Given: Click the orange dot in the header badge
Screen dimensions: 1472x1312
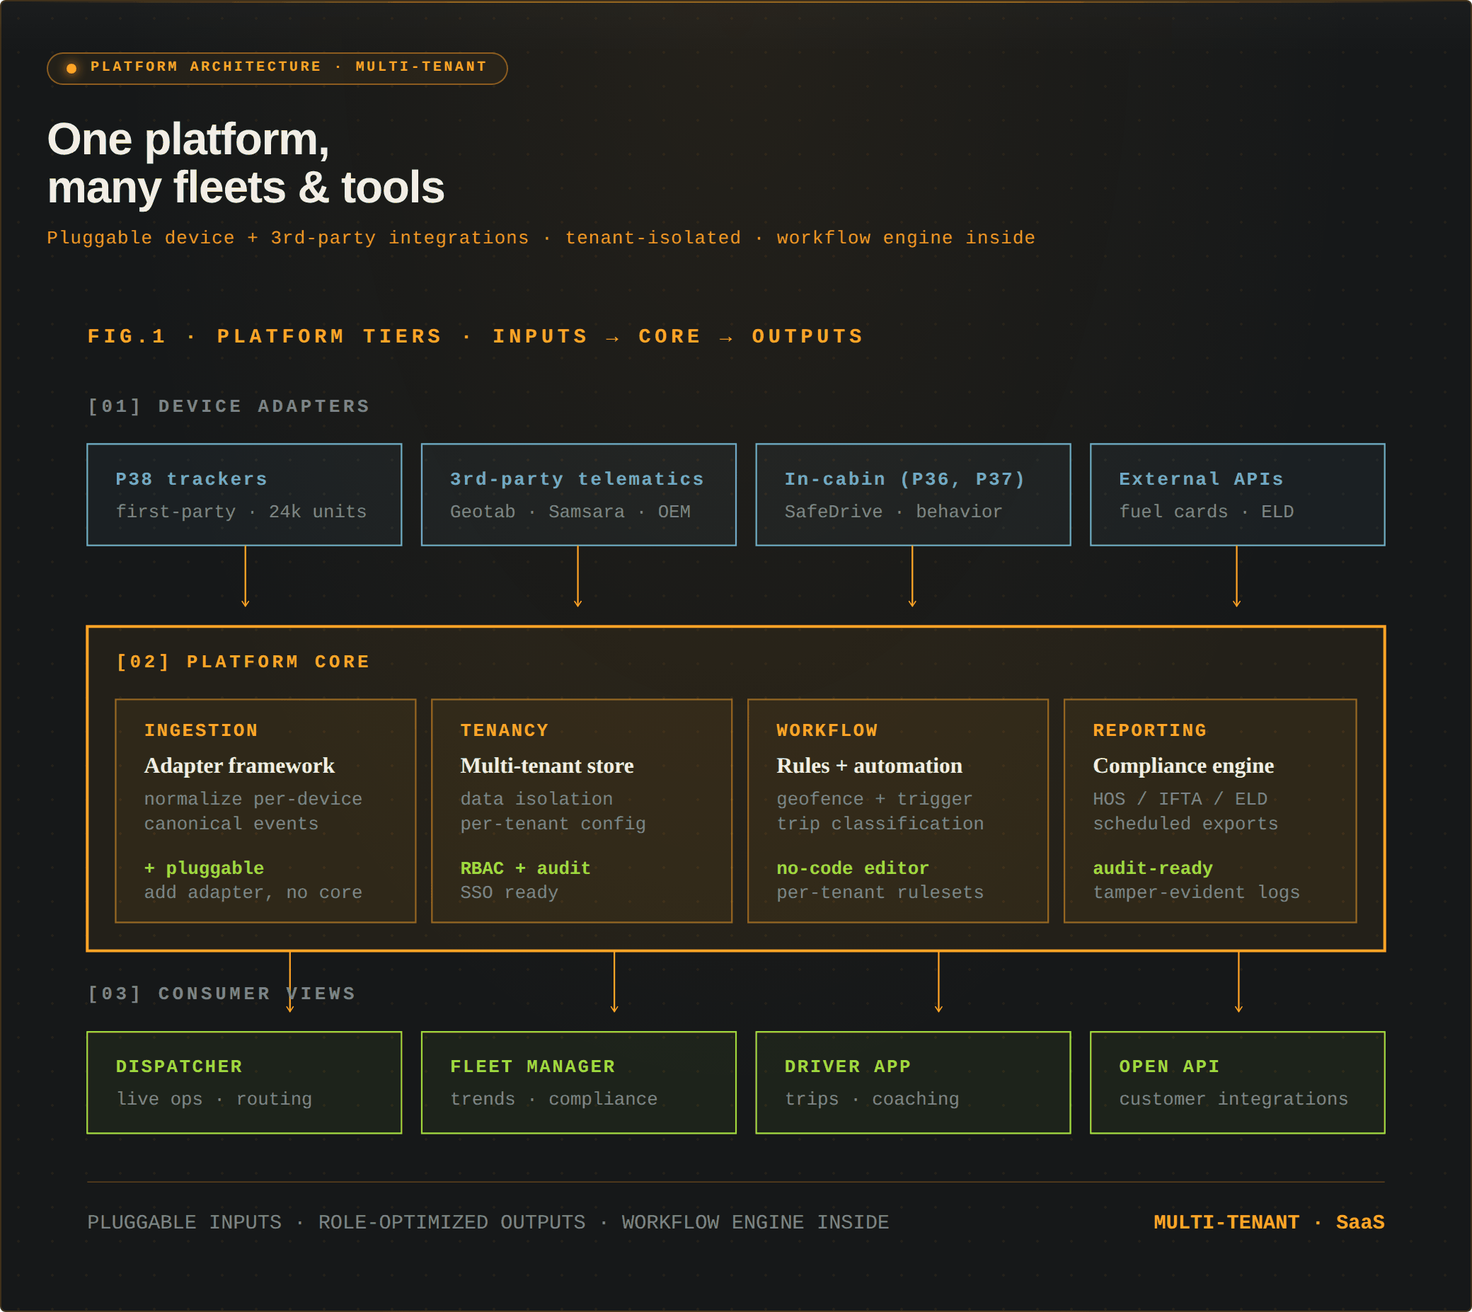Looking at the screenshot, I should [x=71, y=69].
